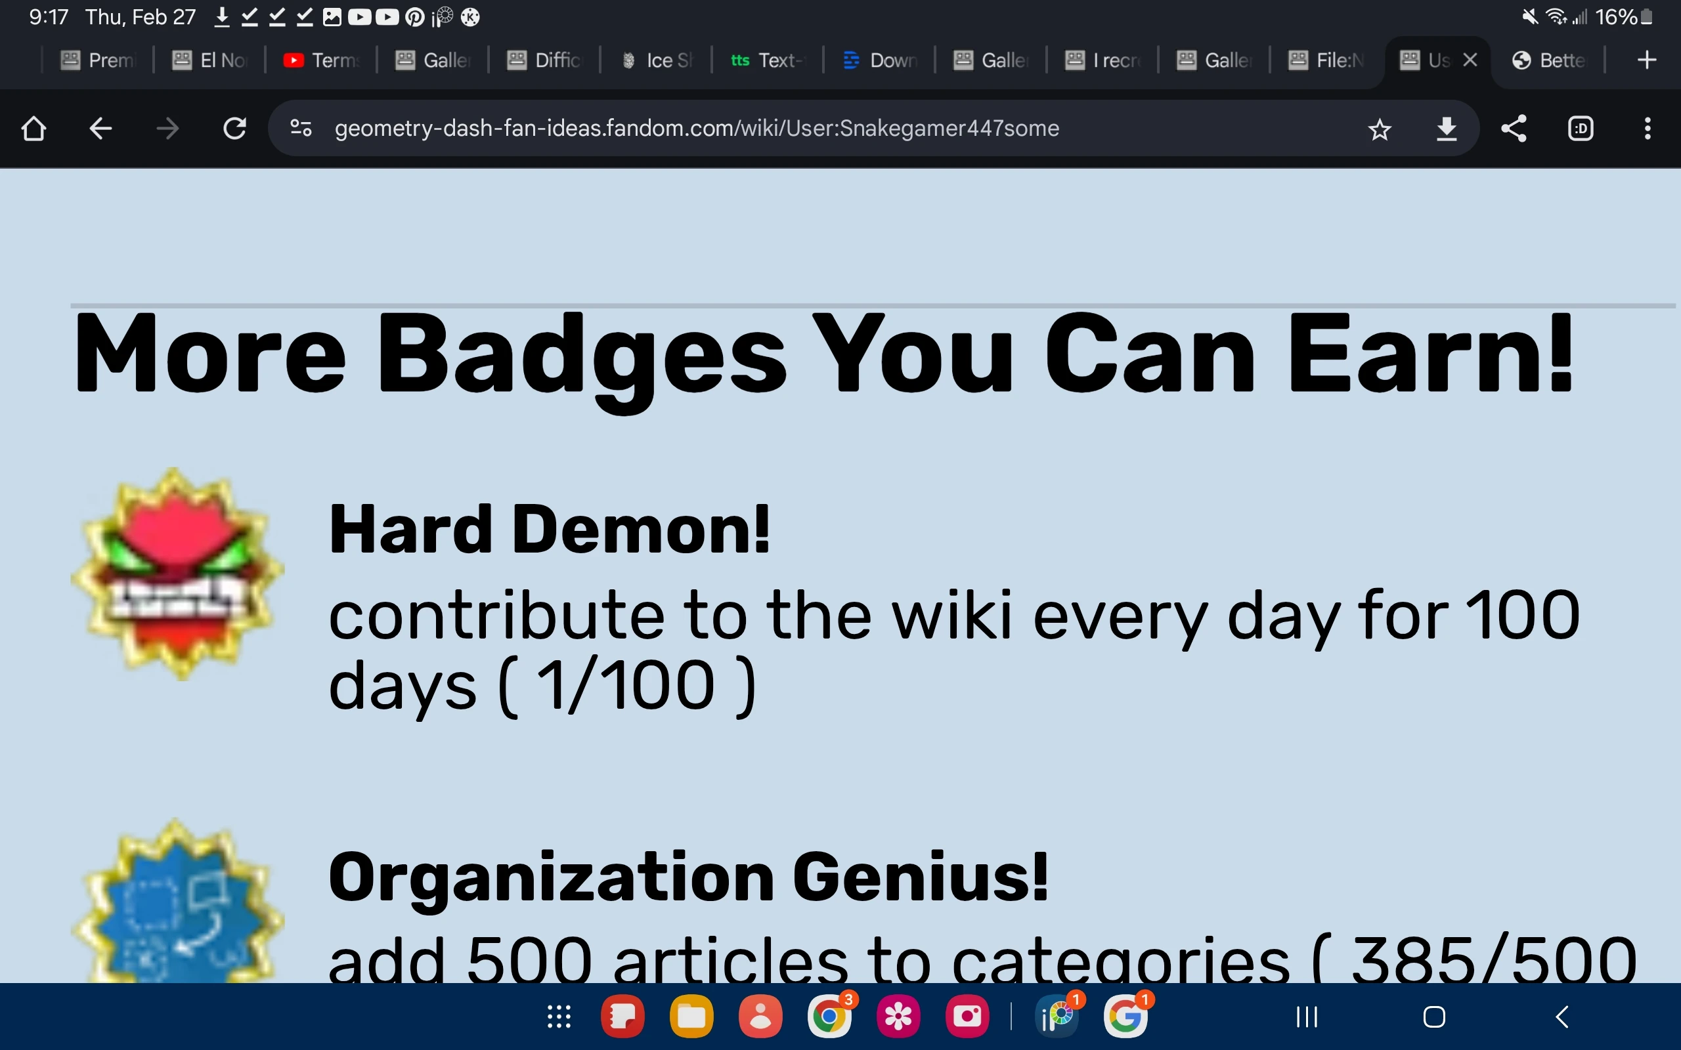The height and width of the screenshot is (1050, 1681).
Task: Open browser three-dot menu
Action: pos(1647,129)
